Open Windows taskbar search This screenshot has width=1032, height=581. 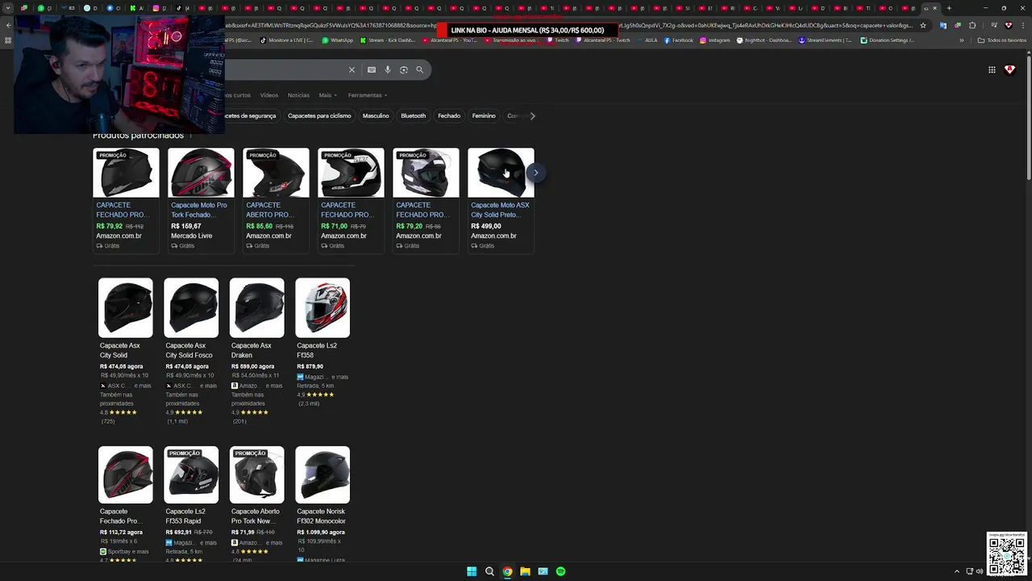[489, 571]
